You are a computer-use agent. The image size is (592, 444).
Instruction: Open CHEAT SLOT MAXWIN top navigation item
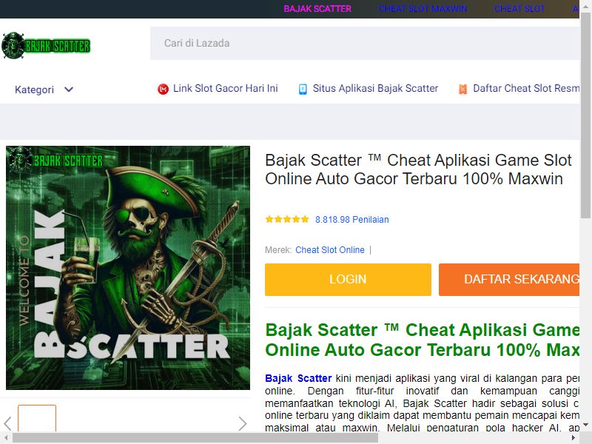click(423, 9)
